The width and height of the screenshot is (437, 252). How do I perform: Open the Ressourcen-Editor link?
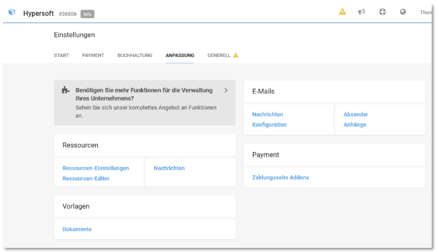86,178
